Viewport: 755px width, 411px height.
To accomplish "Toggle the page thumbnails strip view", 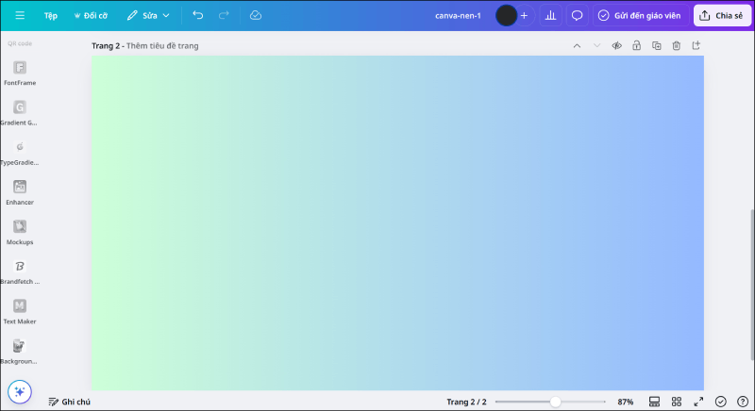I will [x=654, y=402].
